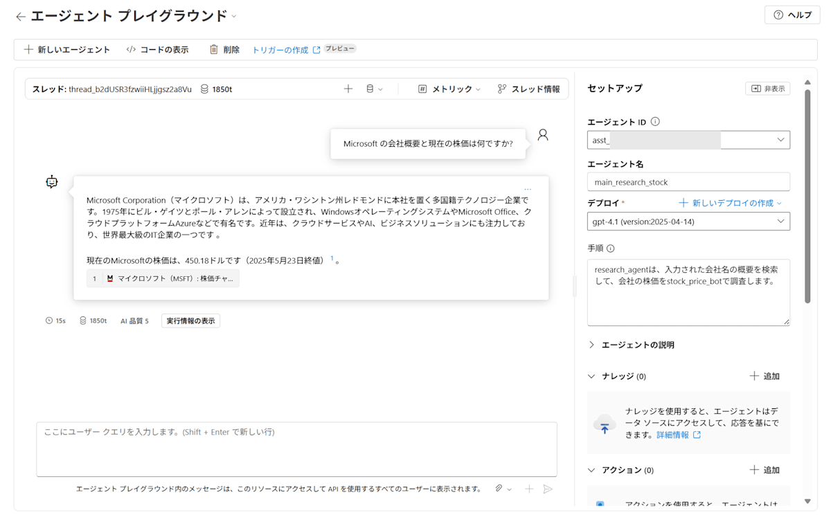Click setup panel scrollbar up arrow
This screenshot has width=831, height=515.
[807, 82]
